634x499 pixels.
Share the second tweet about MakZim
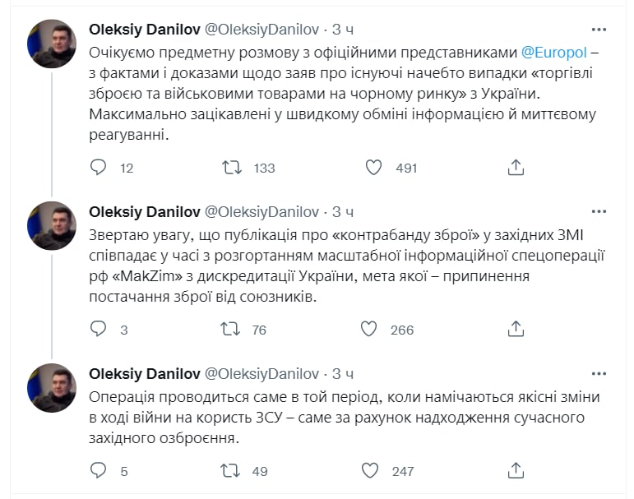516,330
